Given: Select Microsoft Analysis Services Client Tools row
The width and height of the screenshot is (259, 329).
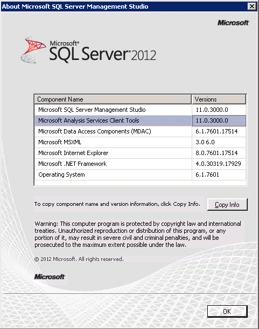Looking at the screenshot, I should pyautogui.click(x=140, y=120).
